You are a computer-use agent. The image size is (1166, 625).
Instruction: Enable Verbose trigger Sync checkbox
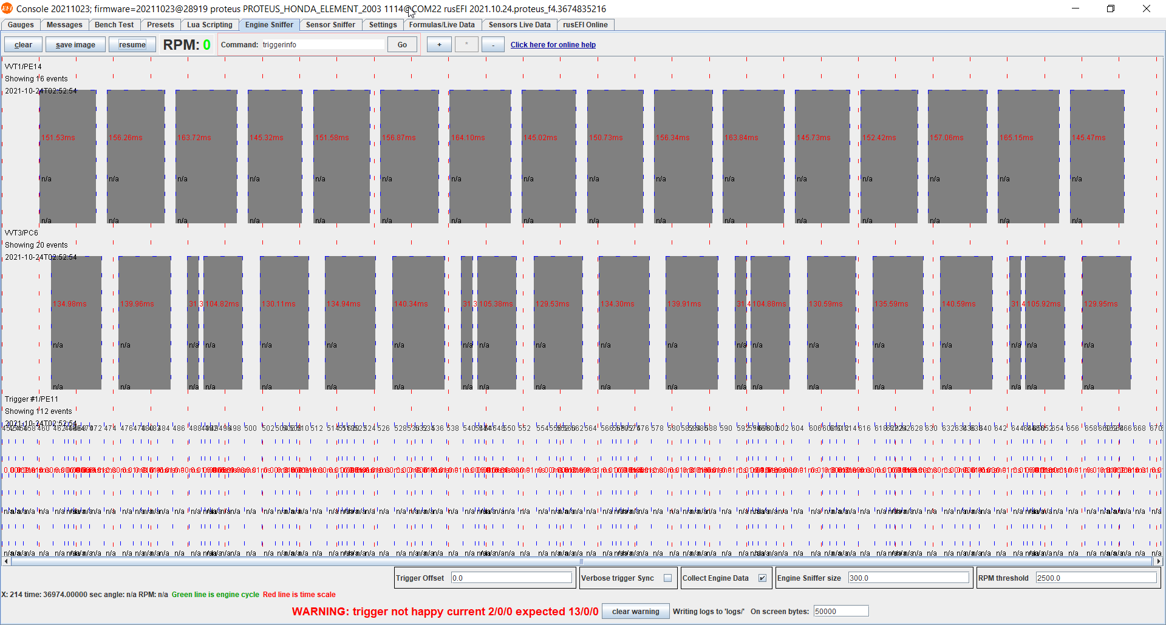(x=667, y=578)
